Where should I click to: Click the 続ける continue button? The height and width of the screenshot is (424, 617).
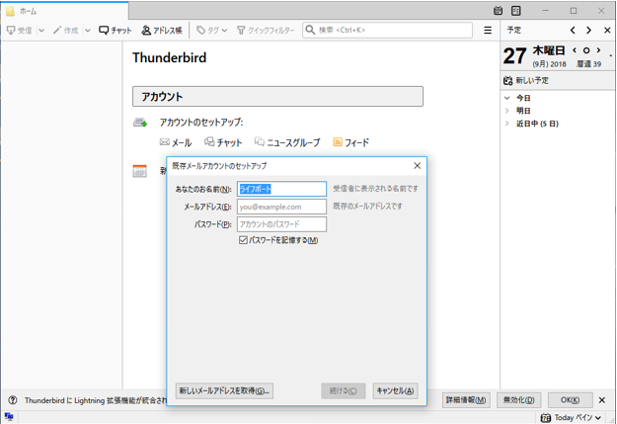coord(344,391)
